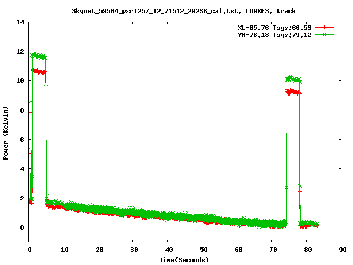Click y-axis tick label 14
Image resolution: width=353 pixels, height=265 pixels.
click(x=20, y=22)
